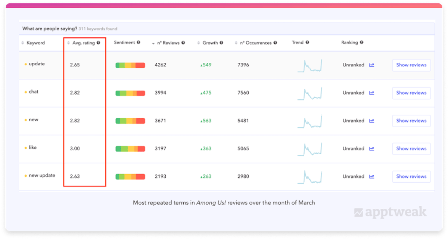
Task: Click the chat keyword label
Action: click(x=34, y=92)
